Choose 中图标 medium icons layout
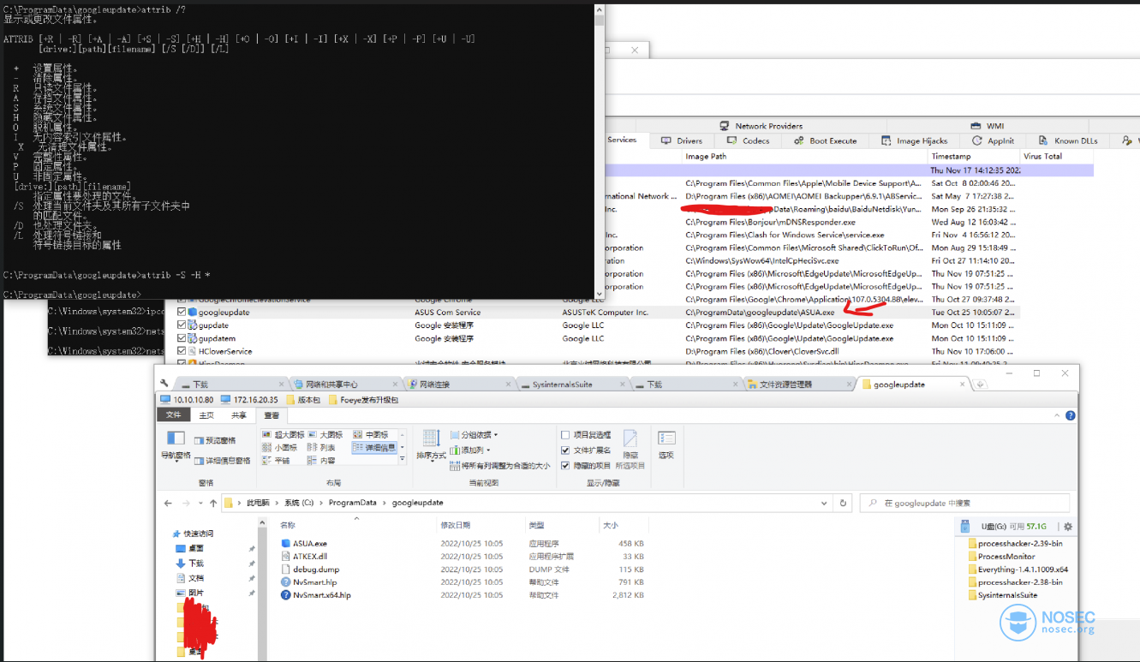The image size is (1140, 662). pos(370,435)
